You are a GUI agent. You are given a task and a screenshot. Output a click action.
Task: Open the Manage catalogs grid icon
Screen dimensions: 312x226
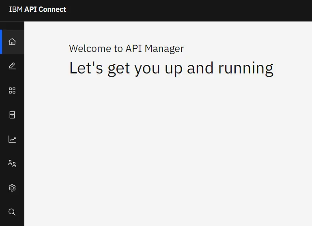[12, 90]
